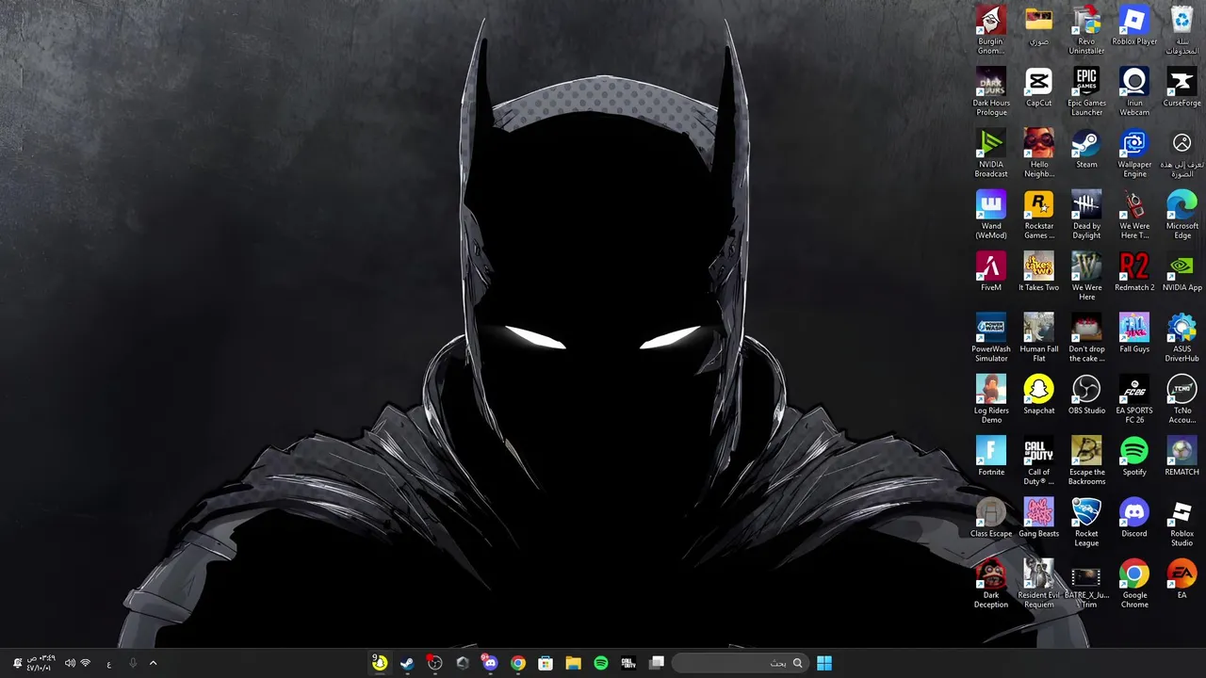The image size is (1206, 678).
Task: Open the NVIDIA App shortcut
Action: click(1182, 271)
